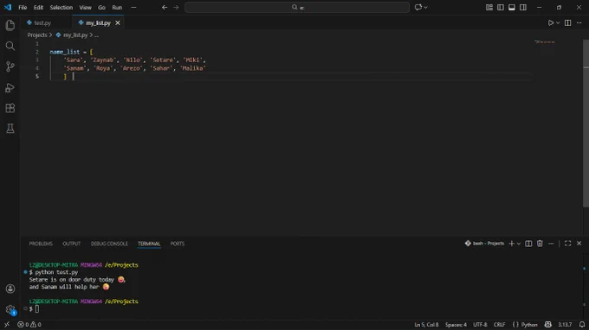Split the terminal

click(528, 244)
